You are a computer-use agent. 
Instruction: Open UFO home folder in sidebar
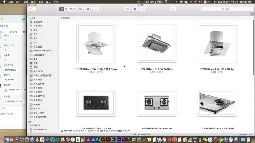(x=35, y=67)
